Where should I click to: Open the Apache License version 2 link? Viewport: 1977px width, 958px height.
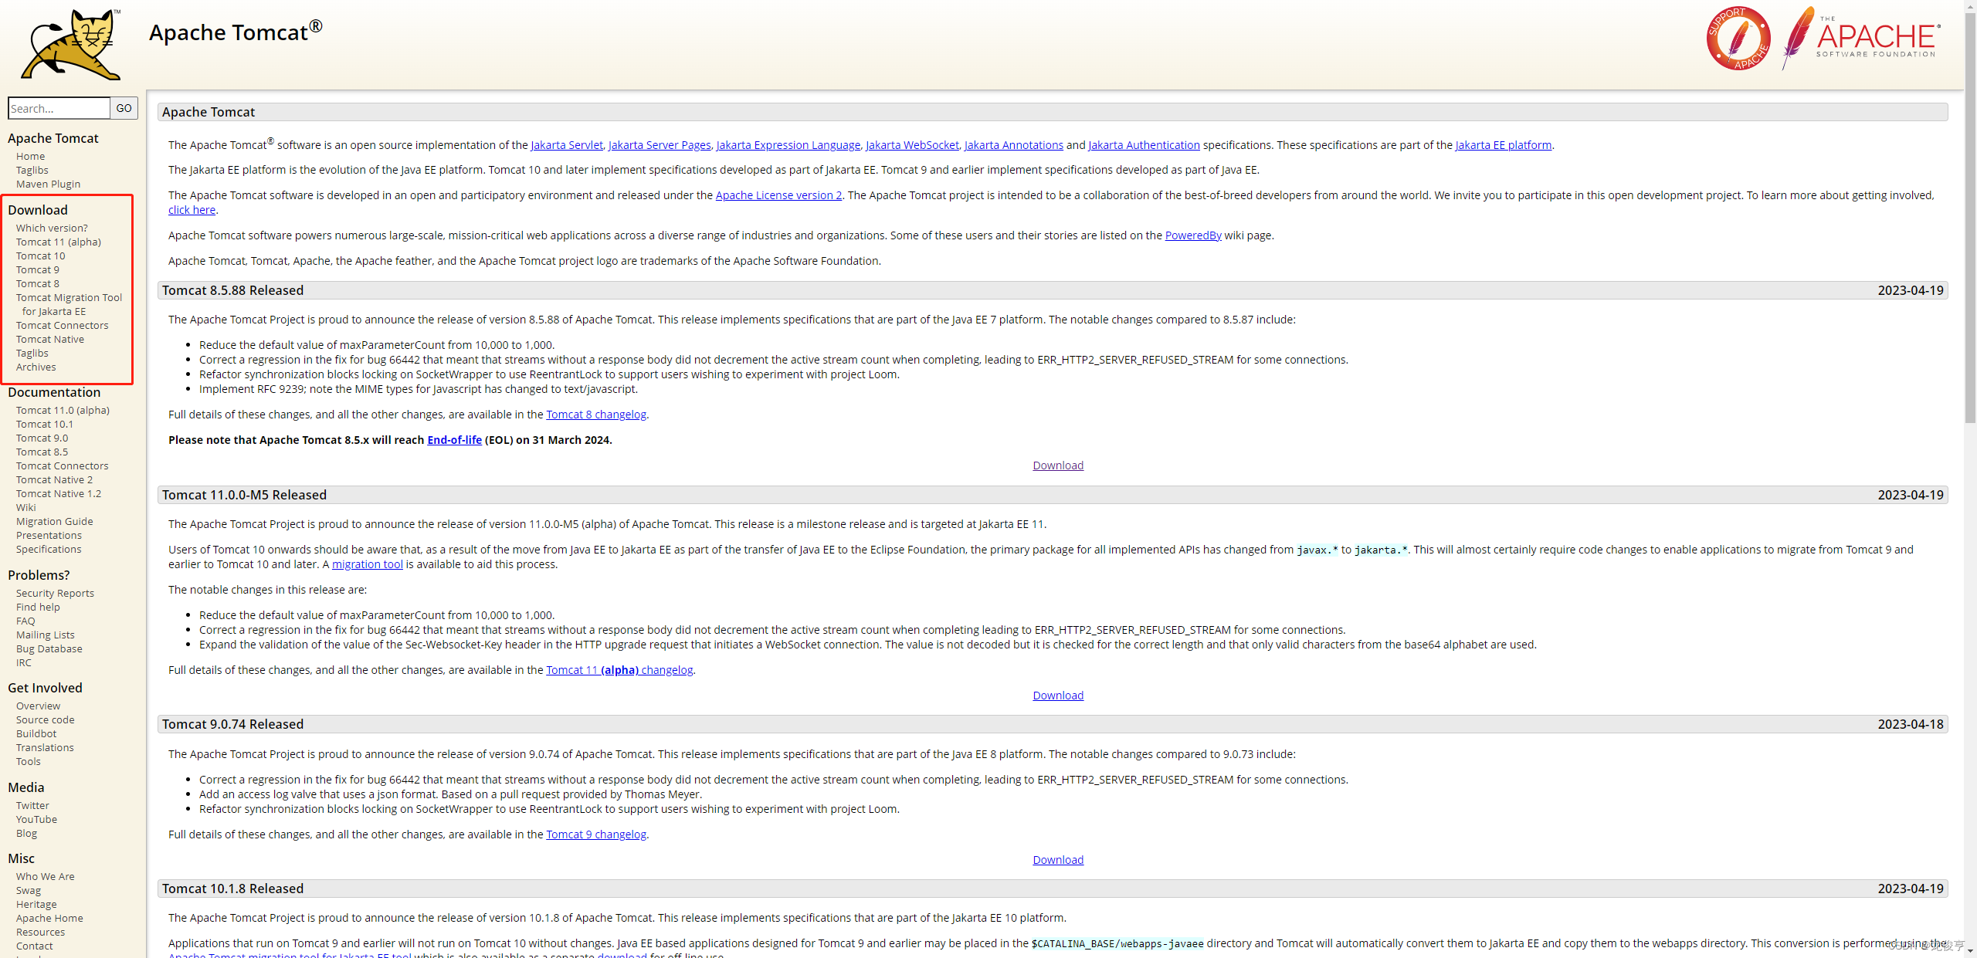[x=779, y=195]
